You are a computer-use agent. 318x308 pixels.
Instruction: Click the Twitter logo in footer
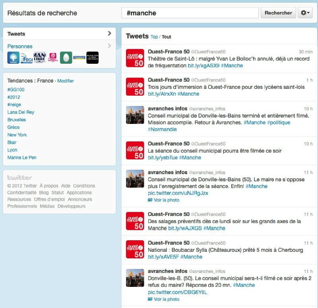(x=19, y=177)
